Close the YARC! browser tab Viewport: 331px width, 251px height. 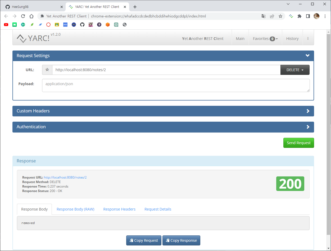coord(125,7)
